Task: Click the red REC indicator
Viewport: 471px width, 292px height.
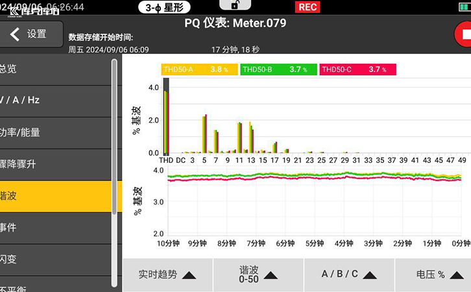Action: 308,7
